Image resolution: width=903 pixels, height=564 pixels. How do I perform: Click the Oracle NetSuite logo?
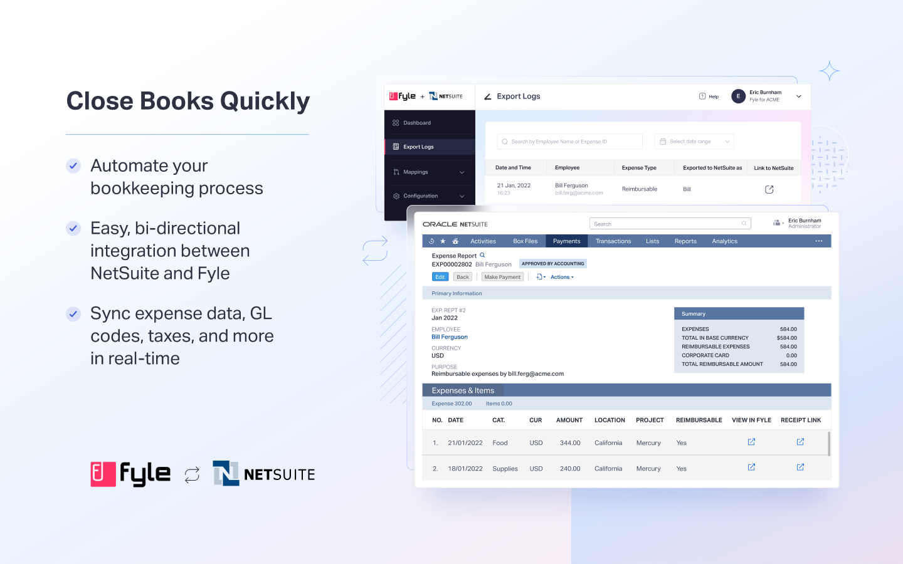(x=455, y=224)
